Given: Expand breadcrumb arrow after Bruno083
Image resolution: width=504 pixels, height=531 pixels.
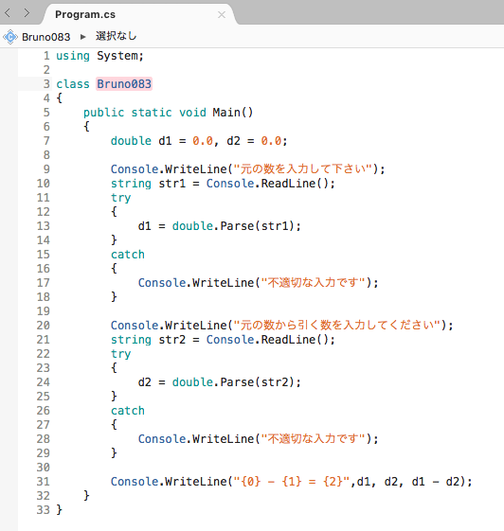Looking at the screenshot, I should (x=82, y=37).
